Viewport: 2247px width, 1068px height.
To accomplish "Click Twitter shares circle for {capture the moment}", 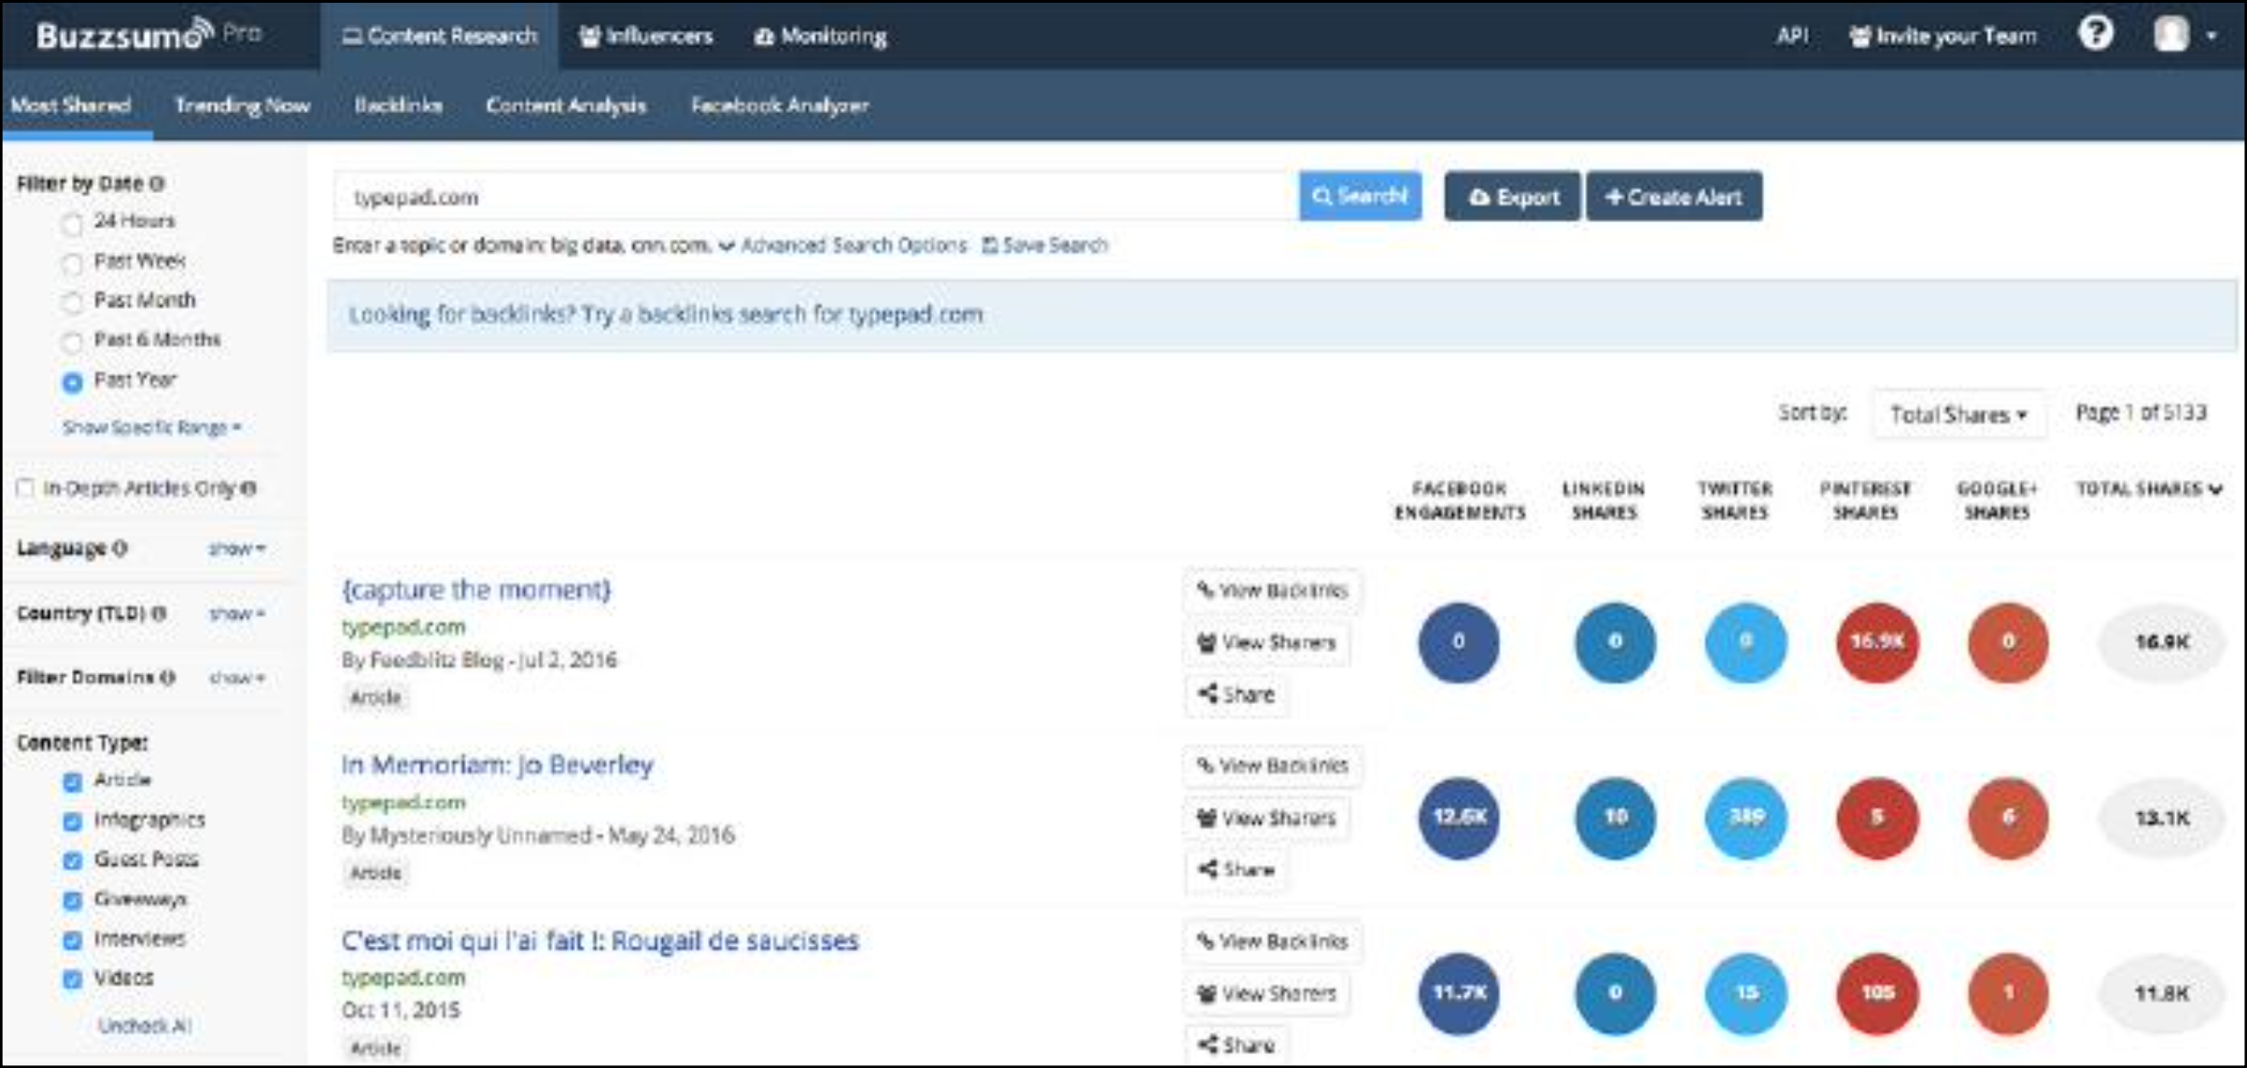I will coord(1745,642).
